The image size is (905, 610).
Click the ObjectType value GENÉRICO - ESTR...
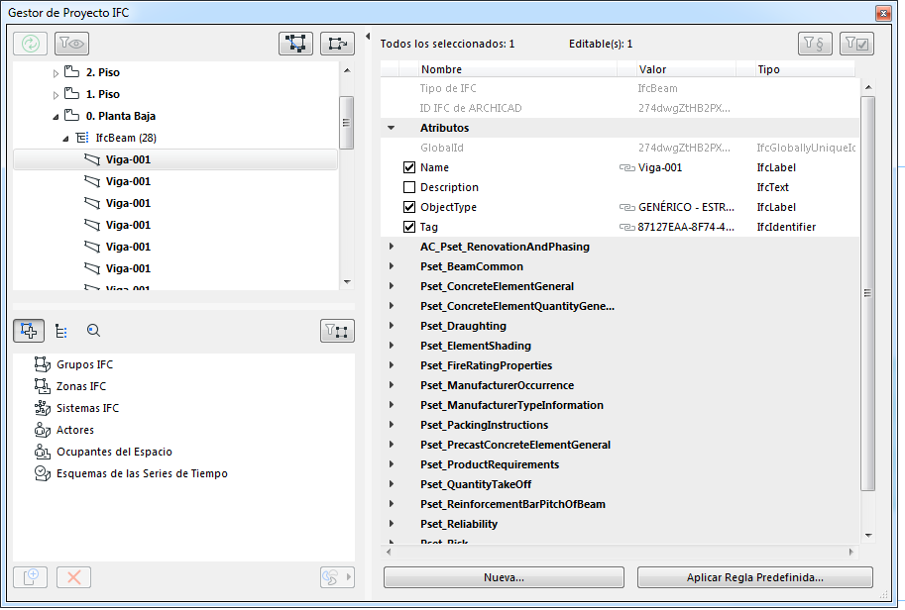686,208
